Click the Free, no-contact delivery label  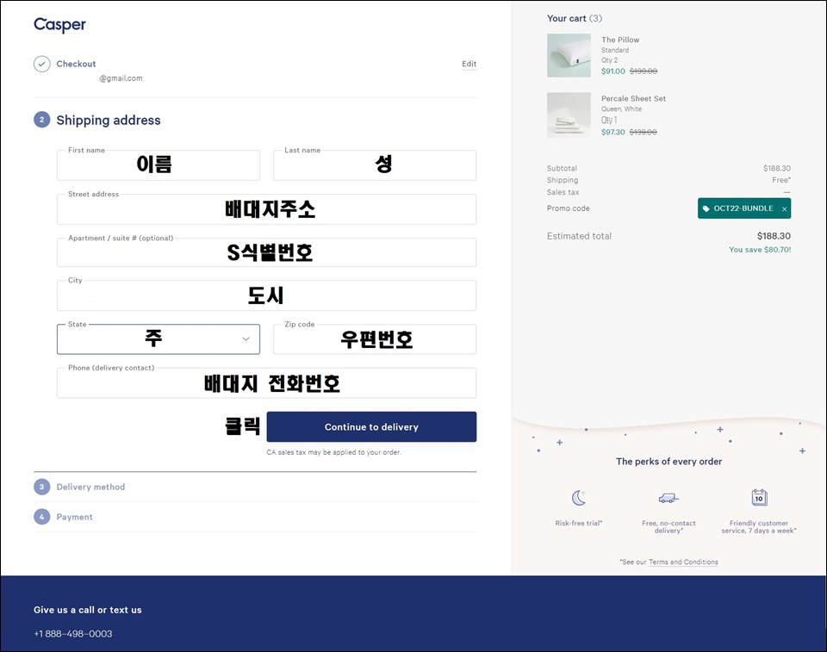coord(668,527)
